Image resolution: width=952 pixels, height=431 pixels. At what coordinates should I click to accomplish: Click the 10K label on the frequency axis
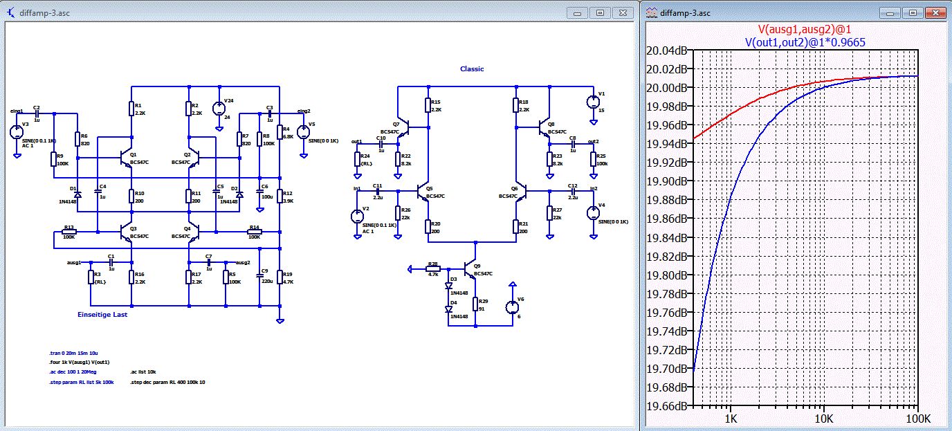click(x=823, y=420)
